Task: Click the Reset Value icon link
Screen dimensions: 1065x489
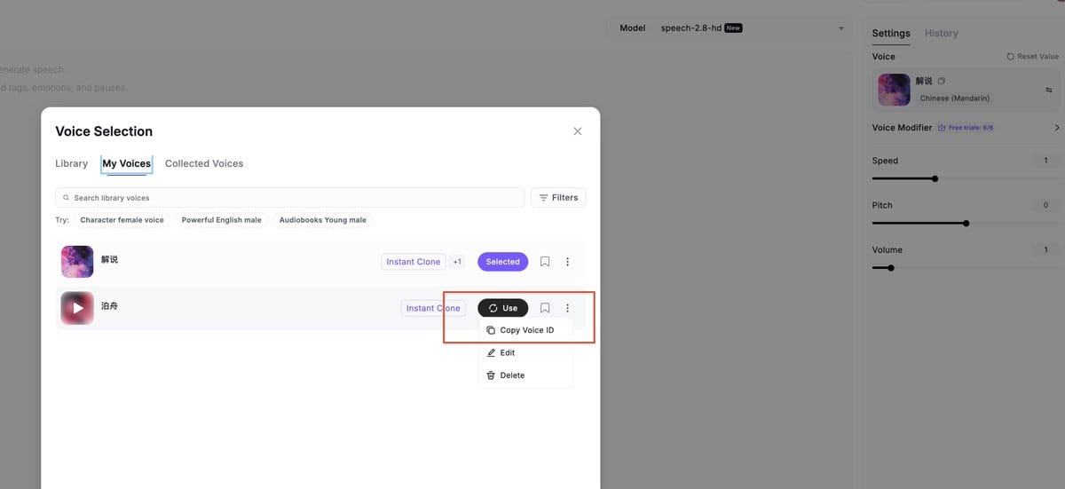Action: (x=1032, y=57)
